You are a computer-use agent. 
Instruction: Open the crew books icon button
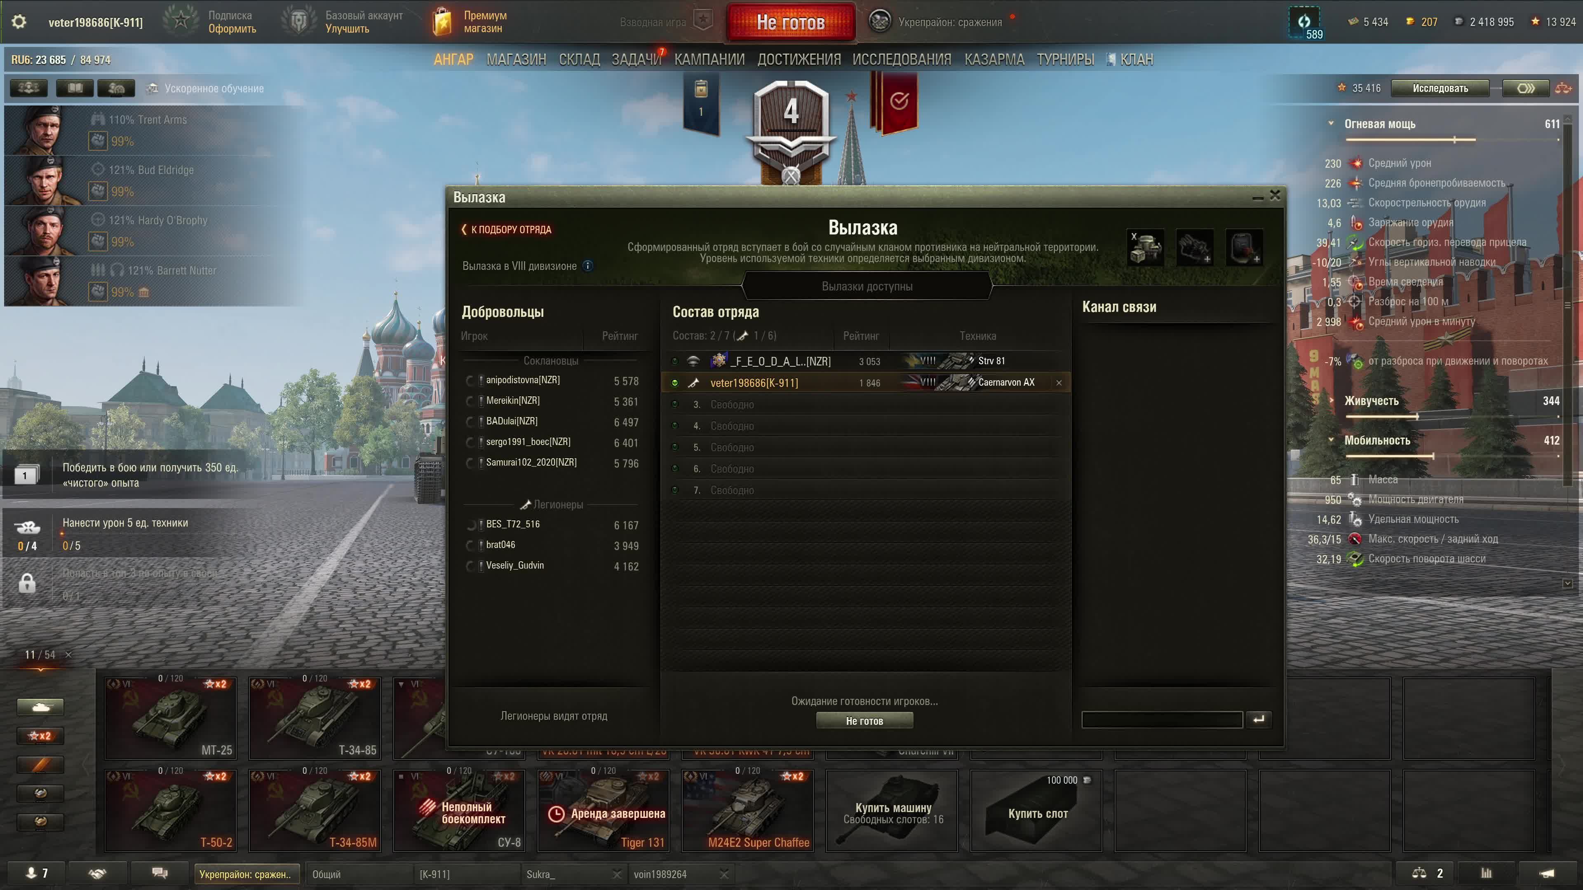pos(74,89)
